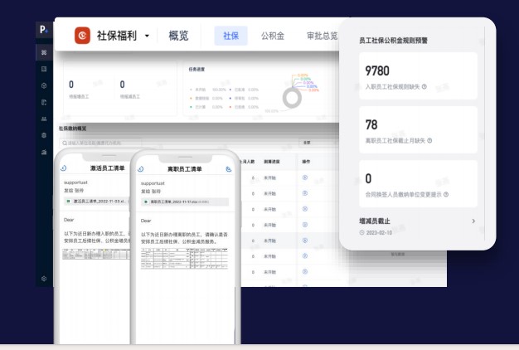The height and width of the screenshot is (350, 519).
Task: Open the 审批总览 tab
Action: pyautogui.click(x=322, y=36)
